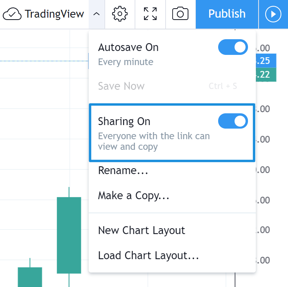288x287 pixels.
Task: Click the blue price label on axis
Action: (266, 61)
